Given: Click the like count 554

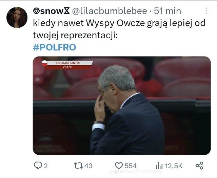Looking at the screenshot, I should coord(131,166).
